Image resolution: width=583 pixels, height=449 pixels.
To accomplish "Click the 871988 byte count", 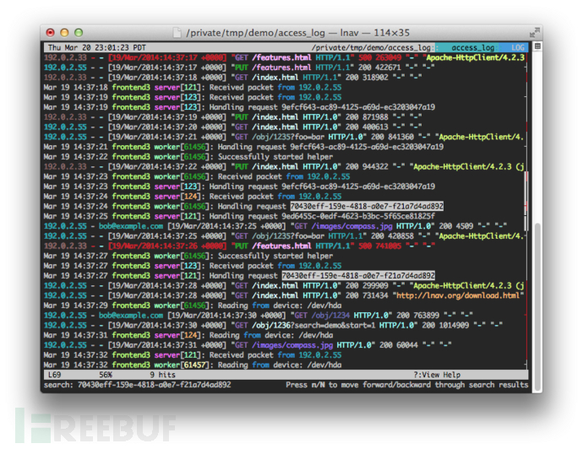I will pos(375,117).
